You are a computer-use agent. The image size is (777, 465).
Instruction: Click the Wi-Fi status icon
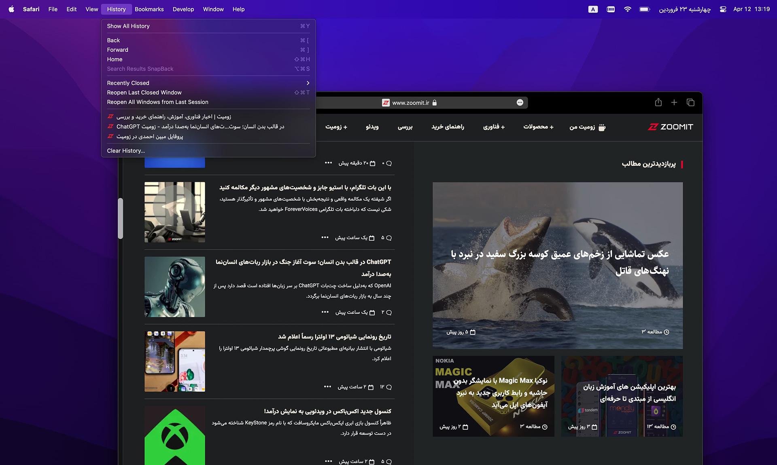click(x=627, y=9)
